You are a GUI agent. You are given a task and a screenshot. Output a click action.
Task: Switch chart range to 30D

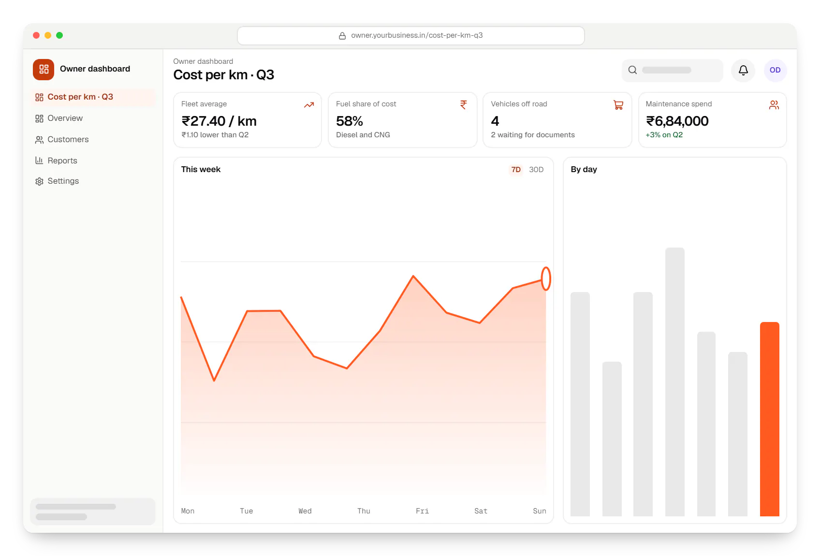(536, 170)
